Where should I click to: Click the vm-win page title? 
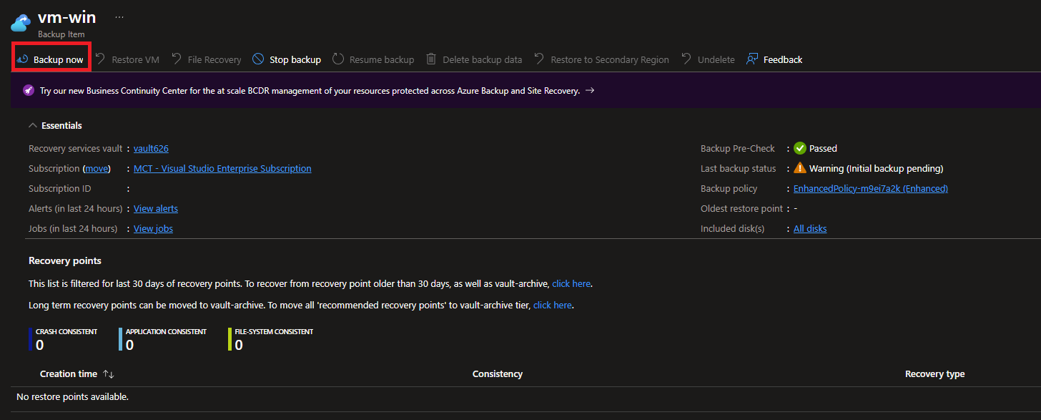pos(66,17)
